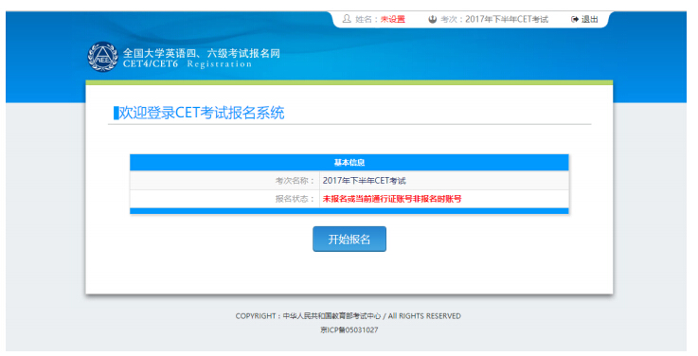Click the 基本信息 table header
The image size is (698, 356).
349,163
